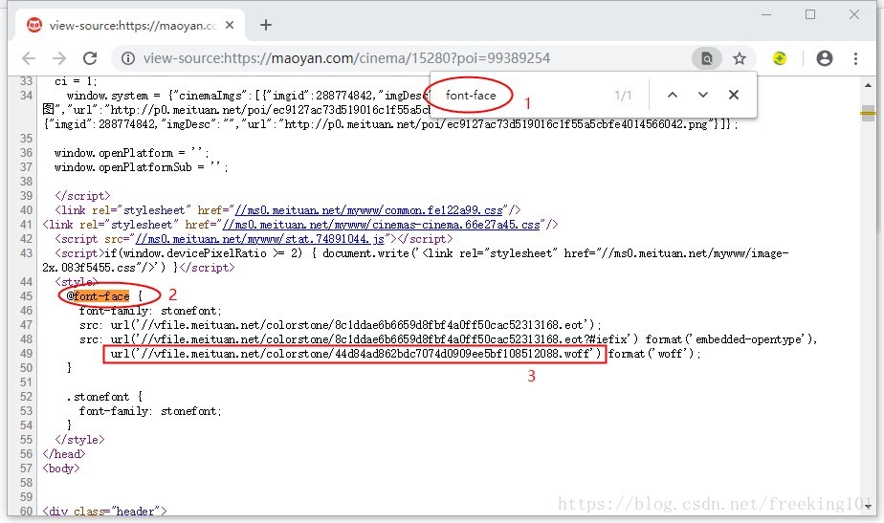View site information icon in address bar
Viewport: 884px width, 523px height.
(128, 58)
